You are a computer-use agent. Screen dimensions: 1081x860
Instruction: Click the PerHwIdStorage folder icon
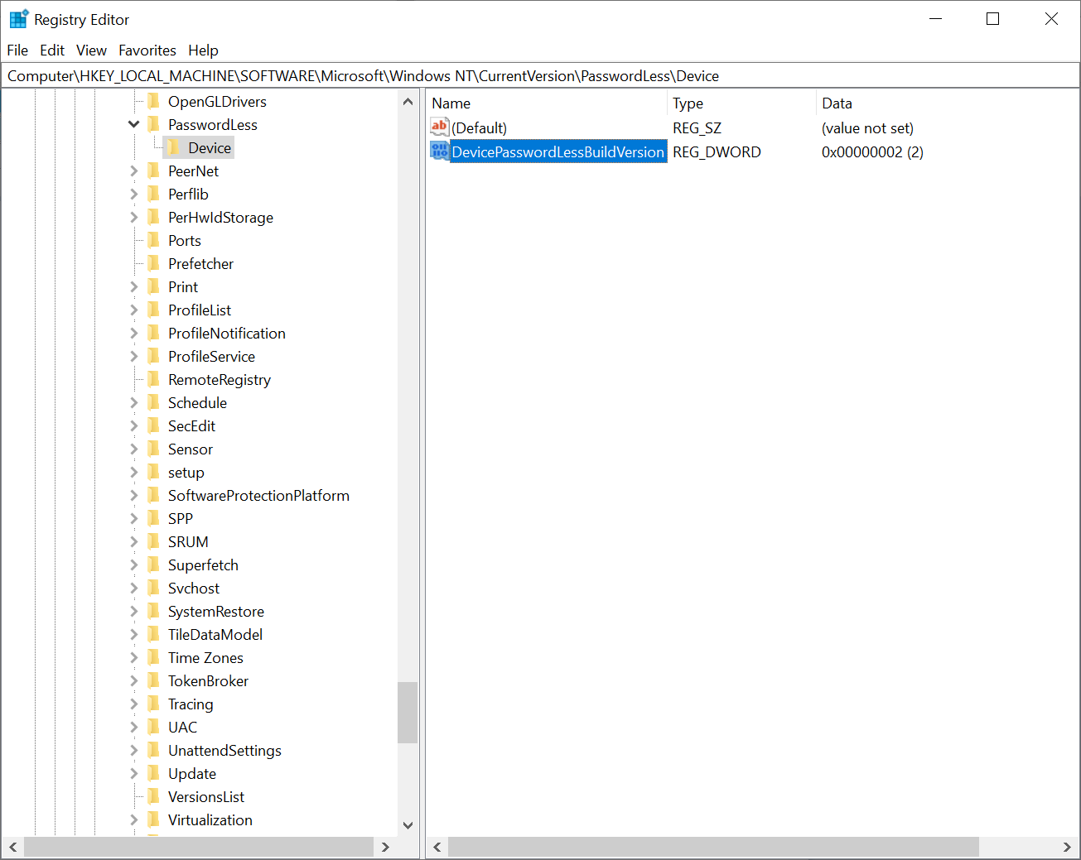153,218
